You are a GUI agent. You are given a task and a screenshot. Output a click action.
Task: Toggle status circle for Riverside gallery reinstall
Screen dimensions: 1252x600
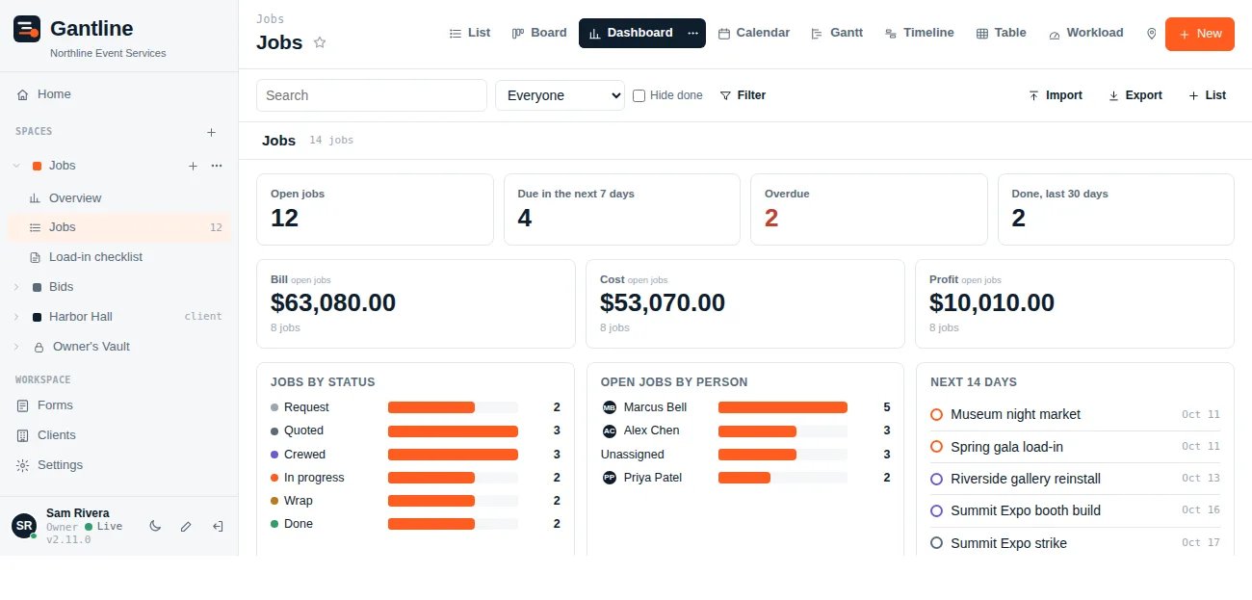tap(936, 479)
